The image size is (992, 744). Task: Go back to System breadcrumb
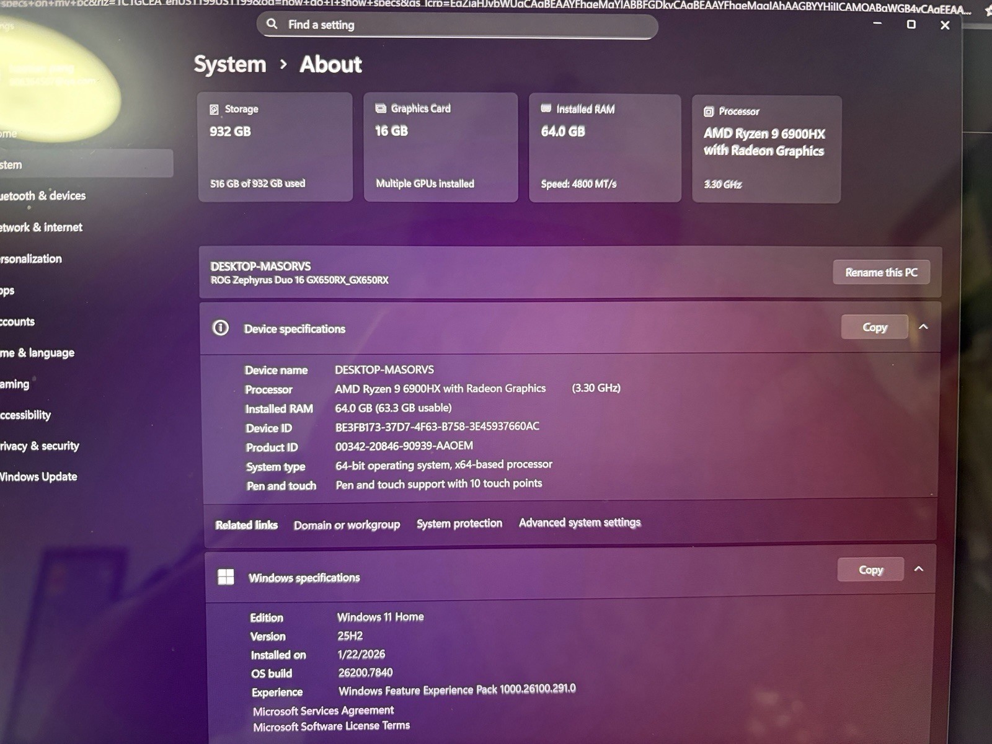[x=230, y=64]
